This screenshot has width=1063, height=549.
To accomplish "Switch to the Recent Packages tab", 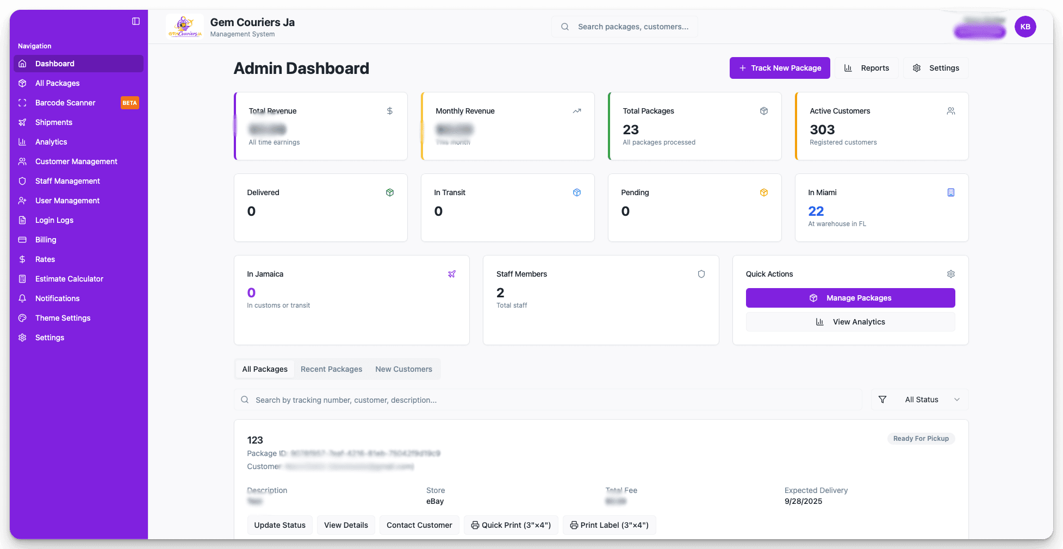I will coord(331,369).
